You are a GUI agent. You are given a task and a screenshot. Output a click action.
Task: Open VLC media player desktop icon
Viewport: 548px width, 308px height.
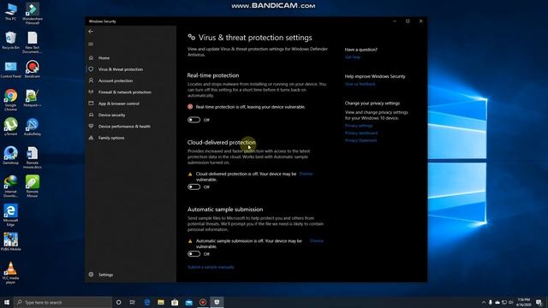pyautogui.click(x=10, y=273)
